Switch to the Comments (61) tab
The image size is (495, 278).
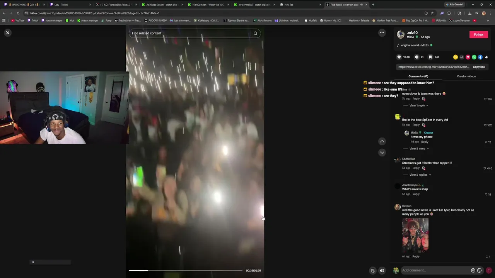click(x=418, y=76)
